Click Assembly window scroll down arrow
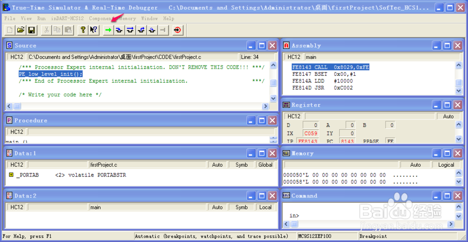Viewport: 468px width, 242px height. pyautogui.click(x=459, y=90)
